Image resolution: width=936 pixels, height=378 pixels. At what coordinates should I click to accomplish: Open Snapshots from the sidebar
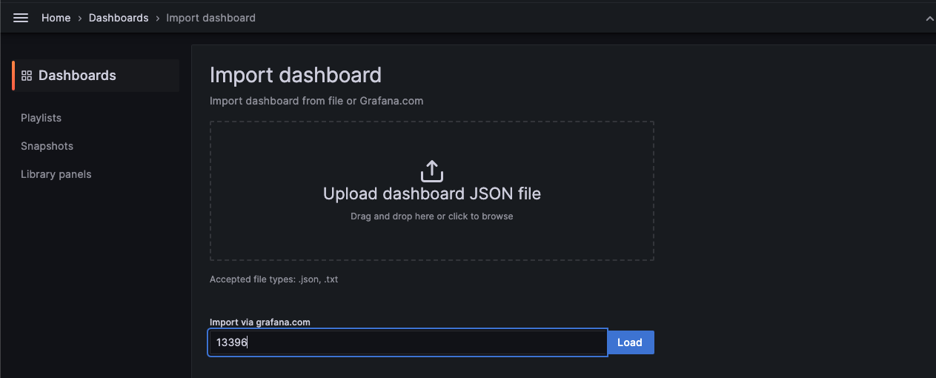47,146
